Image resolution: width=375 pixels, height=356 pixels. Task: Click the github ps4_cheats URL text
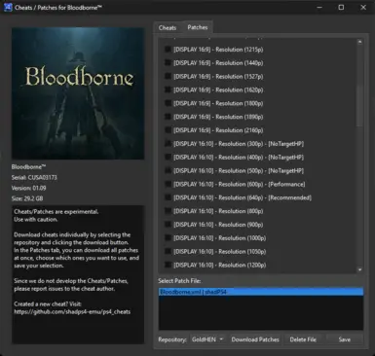point(72,311)
